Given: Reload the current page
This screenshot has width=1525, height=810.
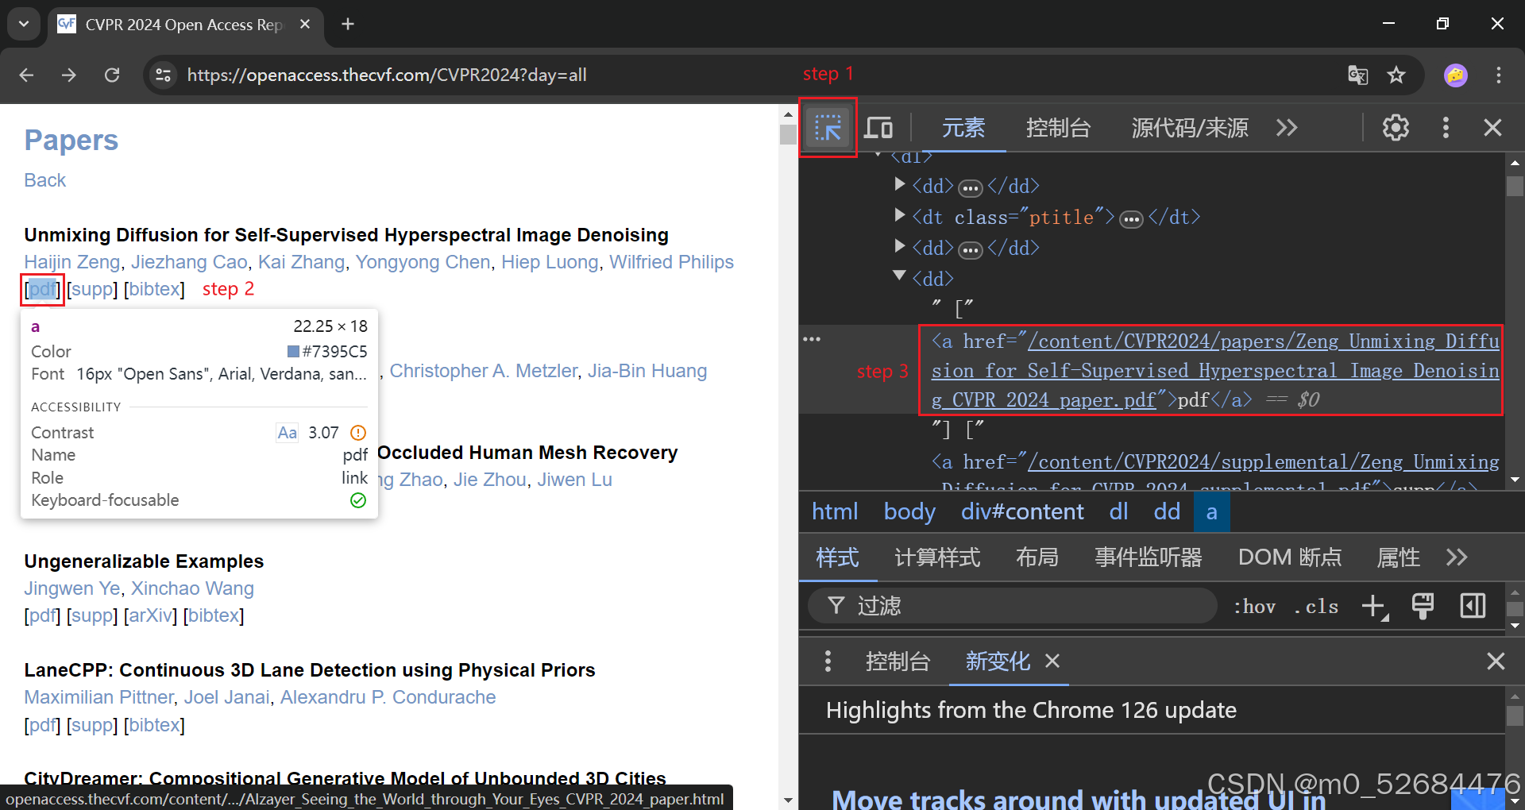Looking at the screenshot, I should pyautogui.click(x=112, y=75).
